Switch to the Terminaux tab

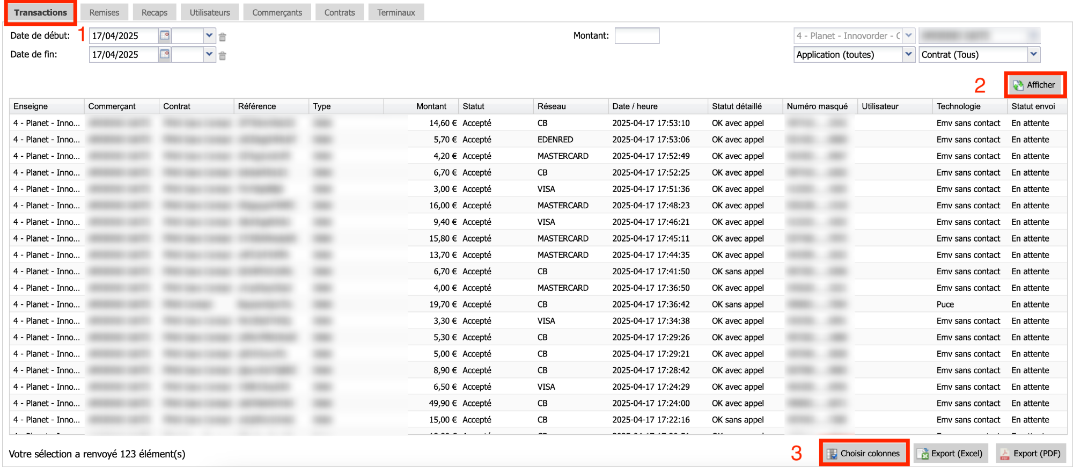point(396,12)
